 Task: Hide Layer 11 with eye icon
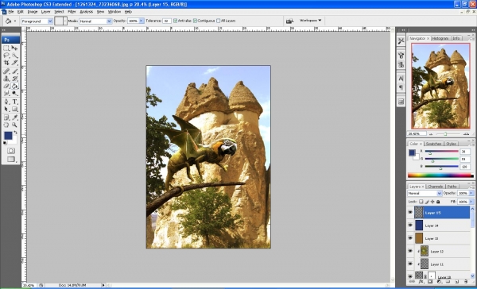(x=410, y=264)
